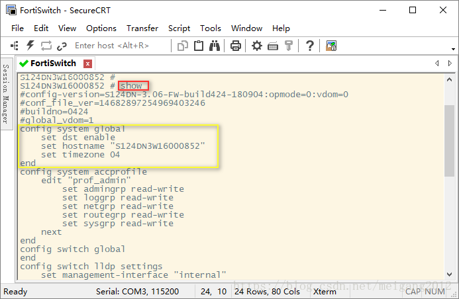Click the Quick Connect lightning icon
This screenshot has height=299, width=459.
pos(30,46)
